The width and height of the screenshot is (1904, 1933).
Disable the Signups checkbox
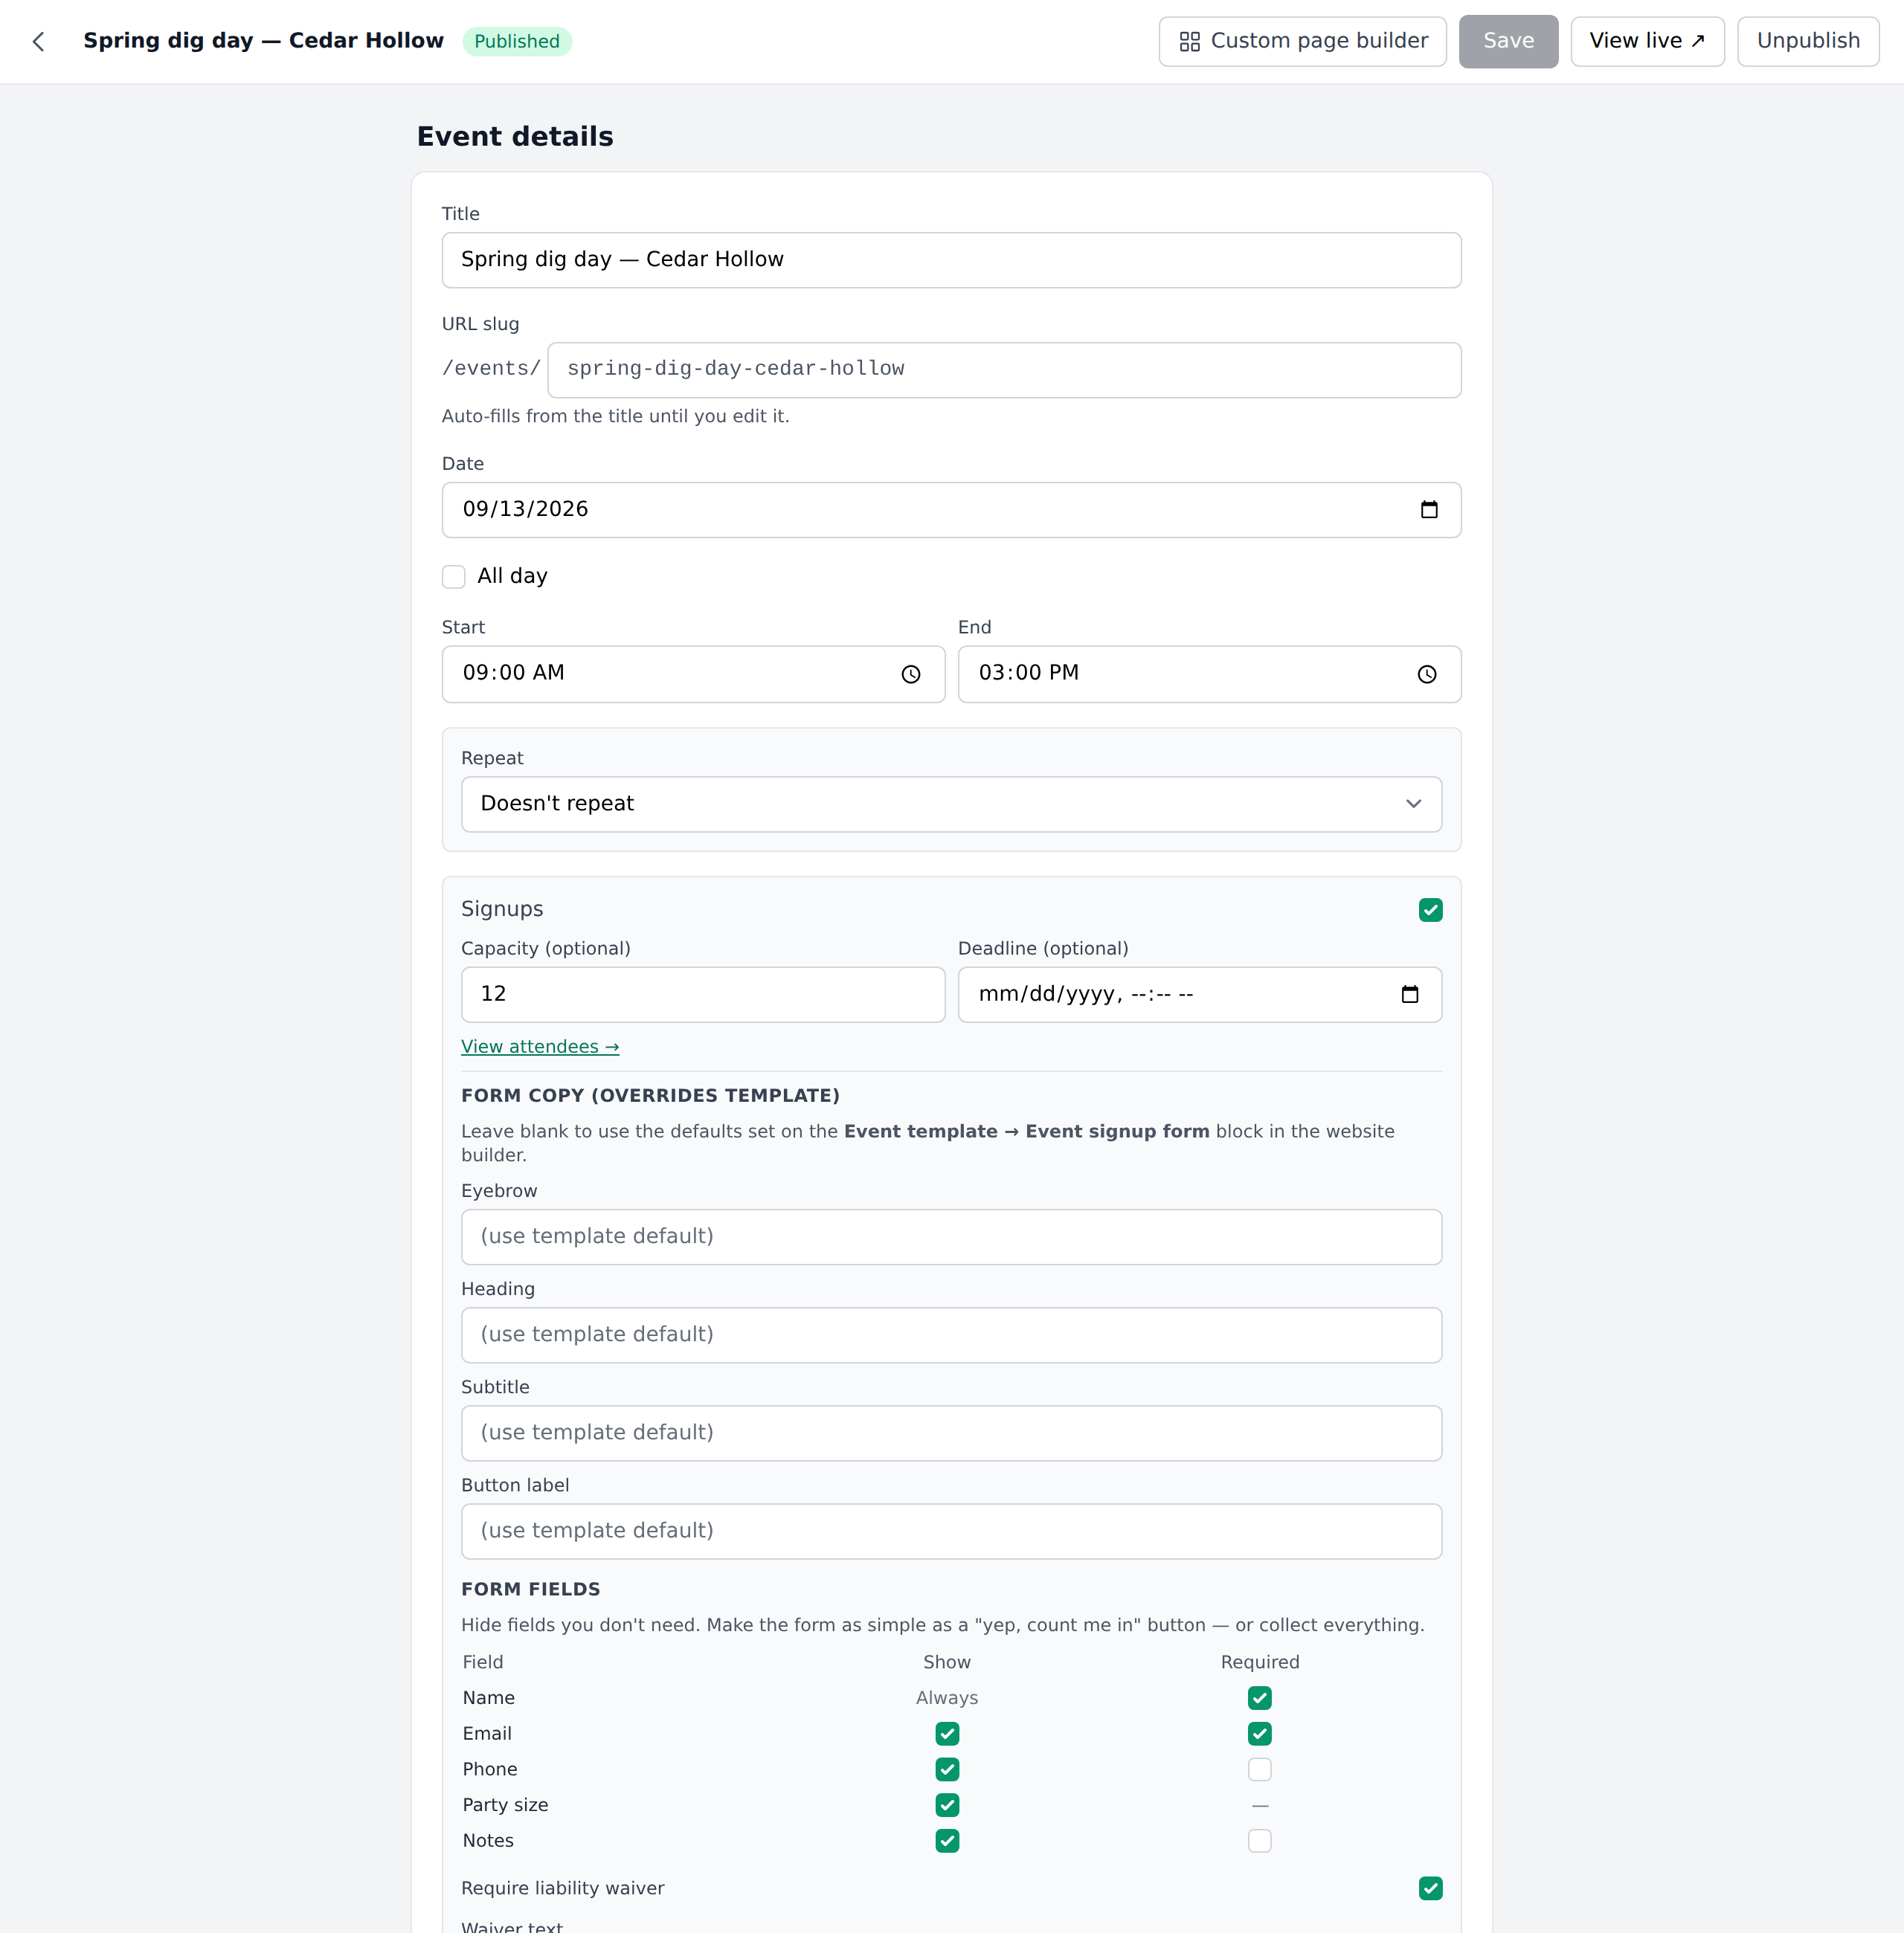click(x=1430, y=909)
